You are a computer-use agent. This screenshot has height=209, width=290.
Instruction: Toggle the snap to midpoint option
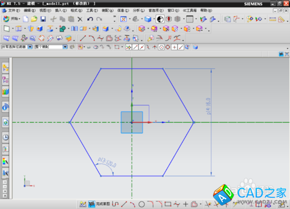click(142, 47)
